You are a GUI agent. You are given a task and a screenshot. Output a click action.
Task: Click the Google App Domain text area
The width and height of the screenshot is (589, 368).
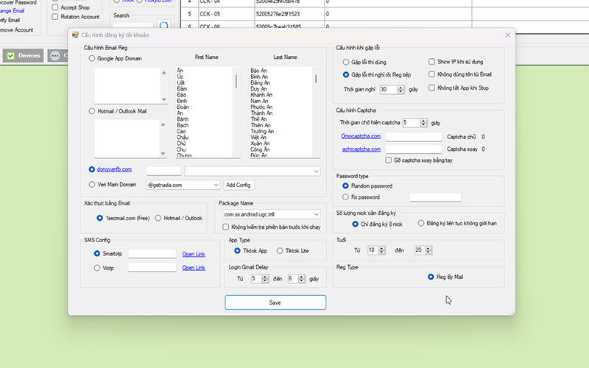click(x=127, y=85)
